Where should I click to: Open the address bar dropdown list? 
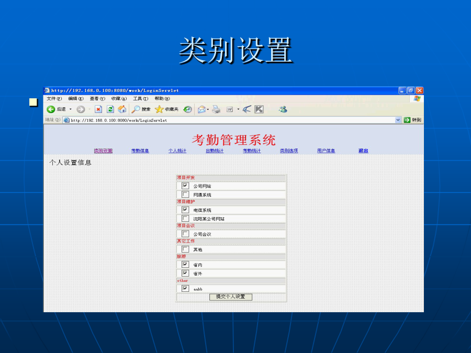[x=398, y=120]
